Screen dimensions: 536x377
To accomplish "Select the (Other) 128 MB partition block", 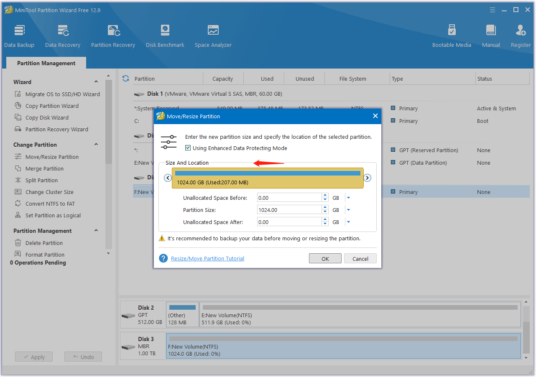I will (182, 314).
